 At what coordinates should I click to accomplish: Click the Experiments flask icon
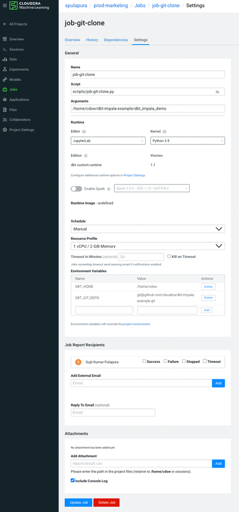5,69
